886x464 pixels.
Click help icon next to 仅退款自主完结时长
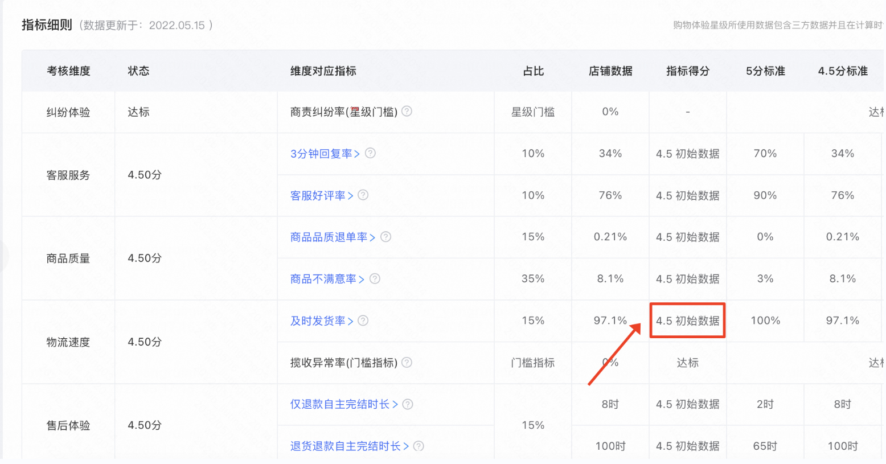coord(408,404)
